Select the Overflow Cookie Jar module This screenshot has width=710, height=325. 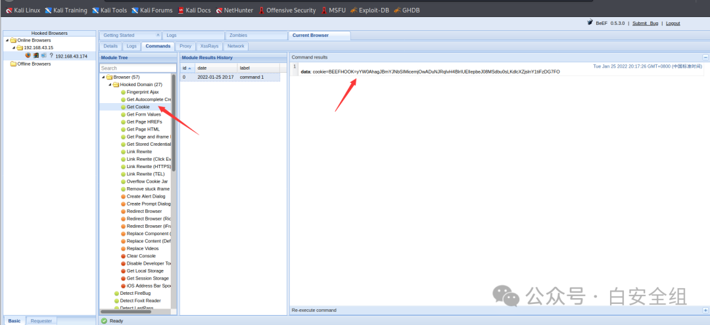(x=147, y=181)
